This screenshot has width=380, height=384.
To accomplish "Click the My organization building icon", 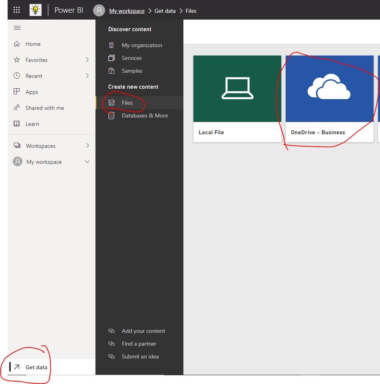I will pos(111,45).
